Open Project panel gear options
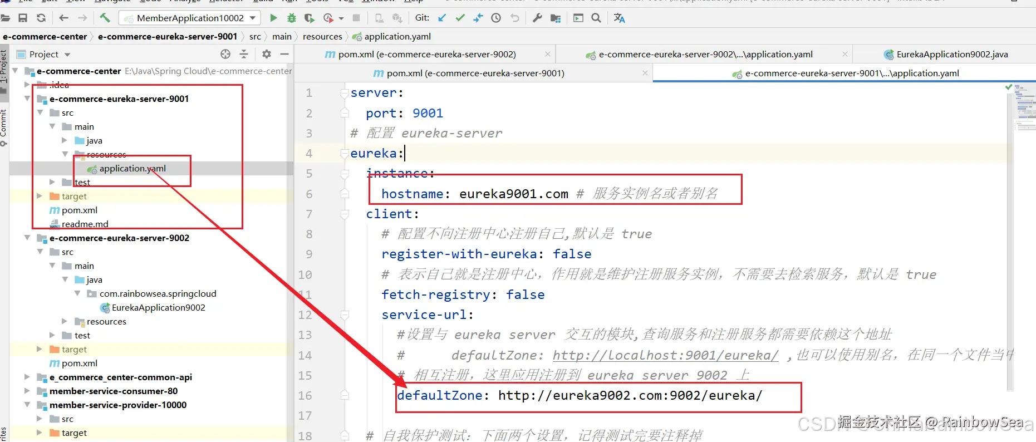The image size is (1036, 442). click(267, 54)
